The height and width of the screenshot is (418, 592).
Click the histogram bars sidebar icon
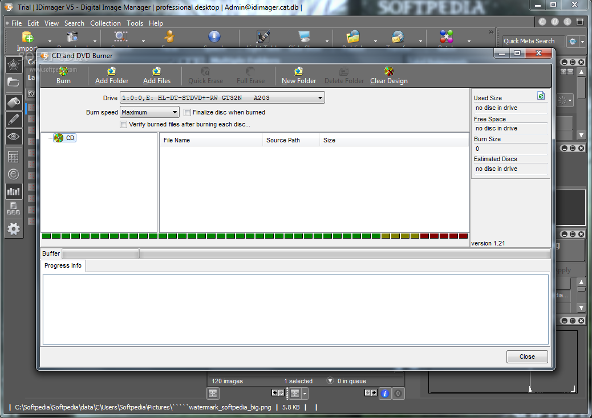tap(14, 191)
